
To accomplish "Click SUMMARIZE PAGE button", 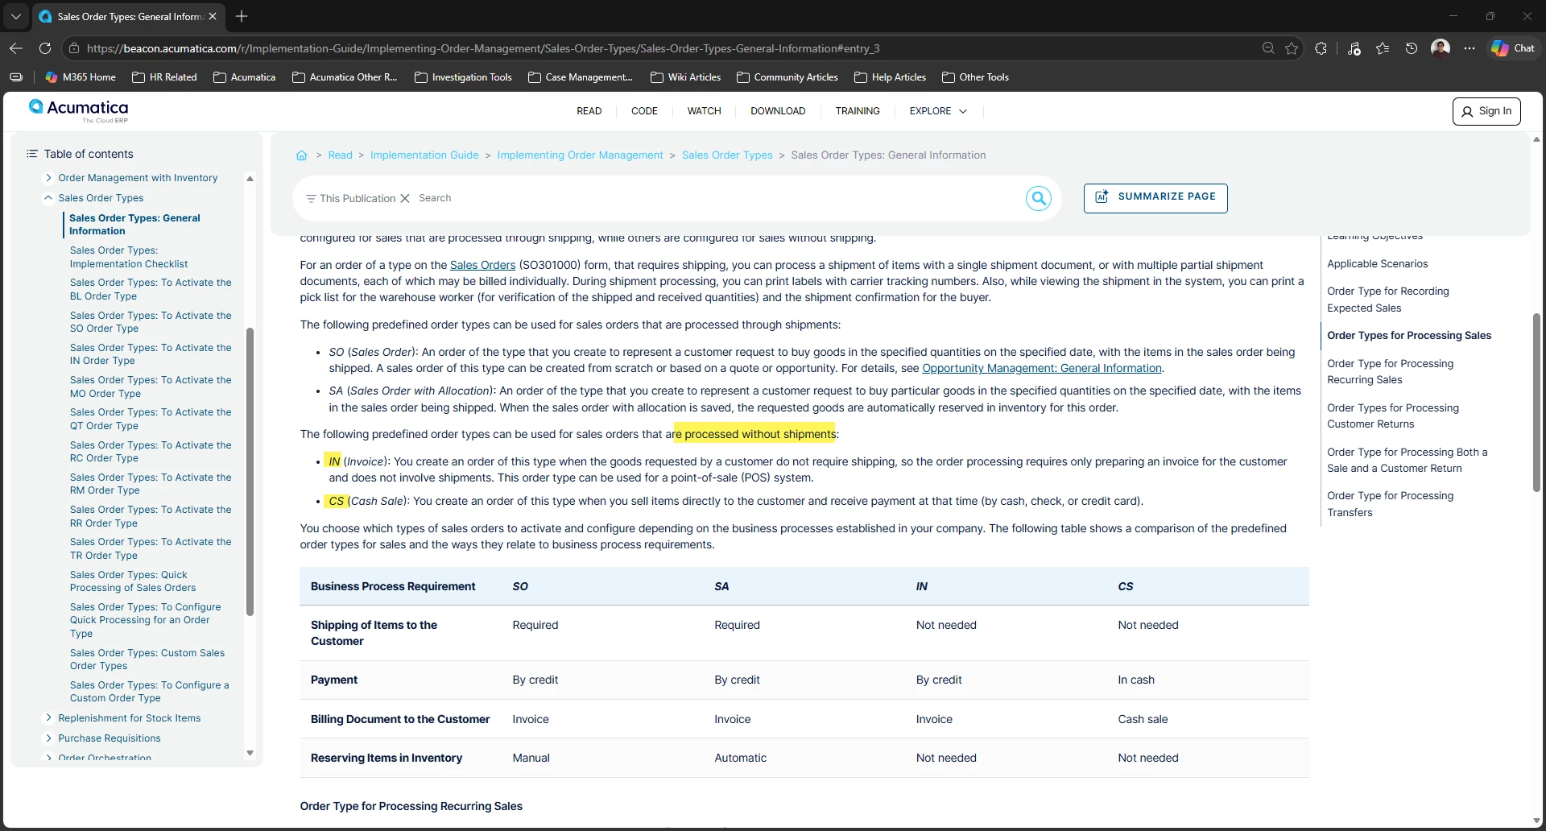I will tap(1155, 198).
